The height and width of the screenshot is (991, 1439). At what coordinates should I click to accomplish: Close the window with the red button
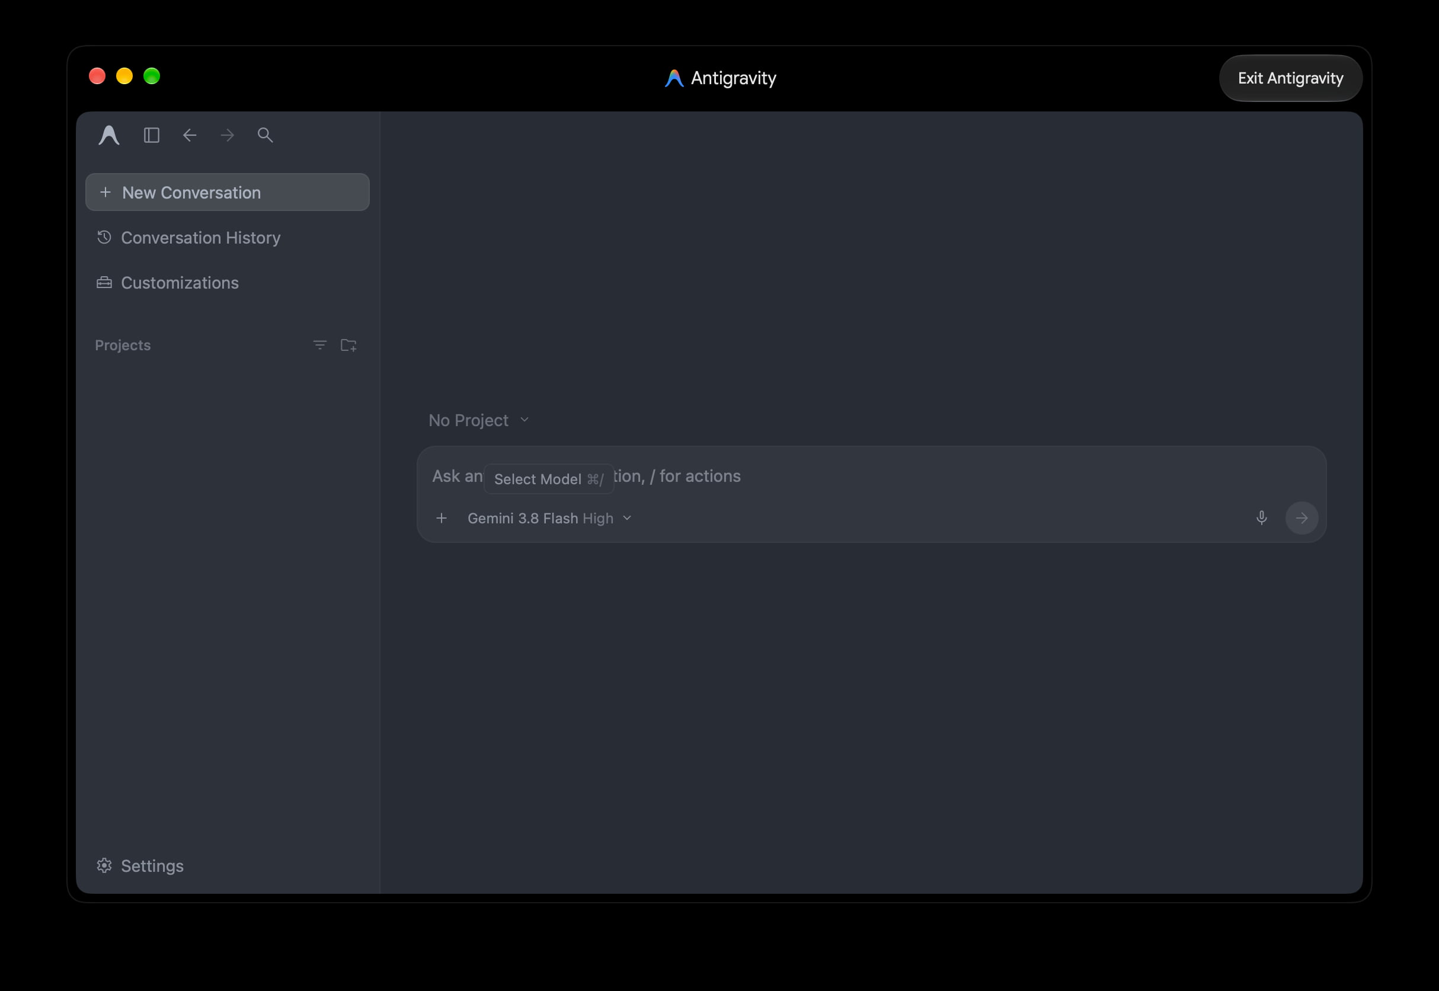[97, 76]
